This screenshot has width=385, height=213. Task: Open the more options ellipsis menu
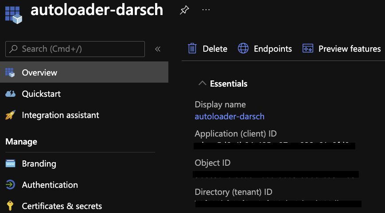pos(206,10)
